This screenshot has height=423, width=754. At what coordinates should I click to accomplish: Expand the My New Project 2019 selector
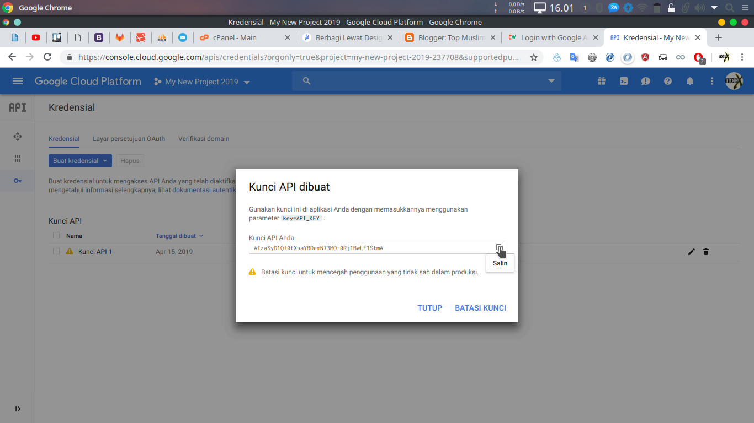tap(202, 82)
